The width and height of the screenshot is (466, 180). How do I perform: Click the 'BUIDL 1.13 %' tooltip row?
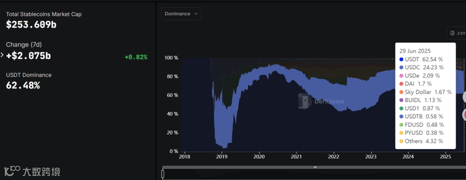click(421, 100)
